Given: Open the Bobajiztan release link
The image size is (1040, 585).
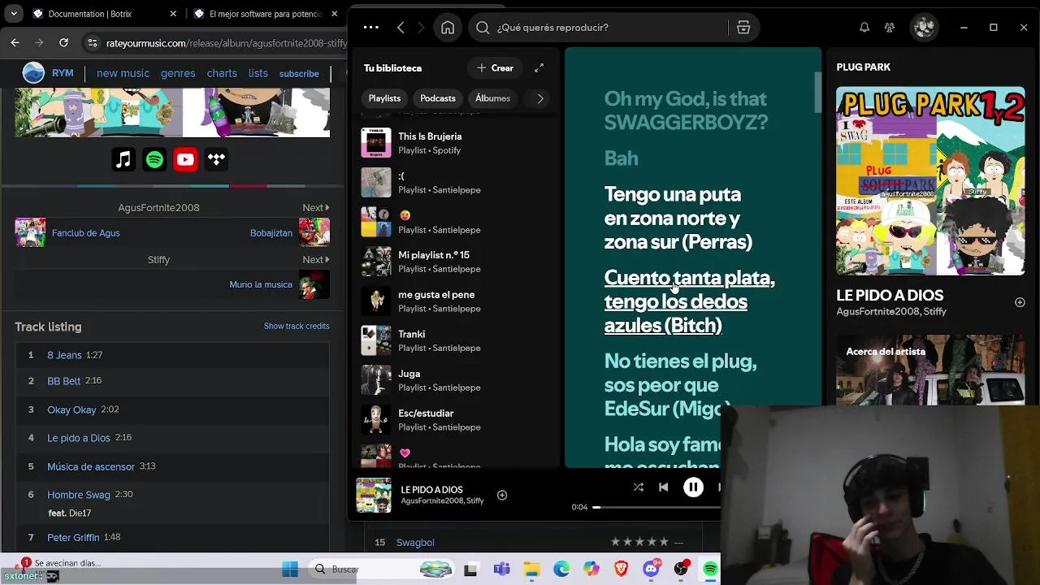Looking at the screenshot, I should coord(271,233).
